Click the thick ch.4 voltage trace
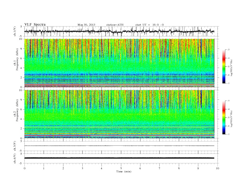This screenshot has height=189, width=245. (119, 158)
